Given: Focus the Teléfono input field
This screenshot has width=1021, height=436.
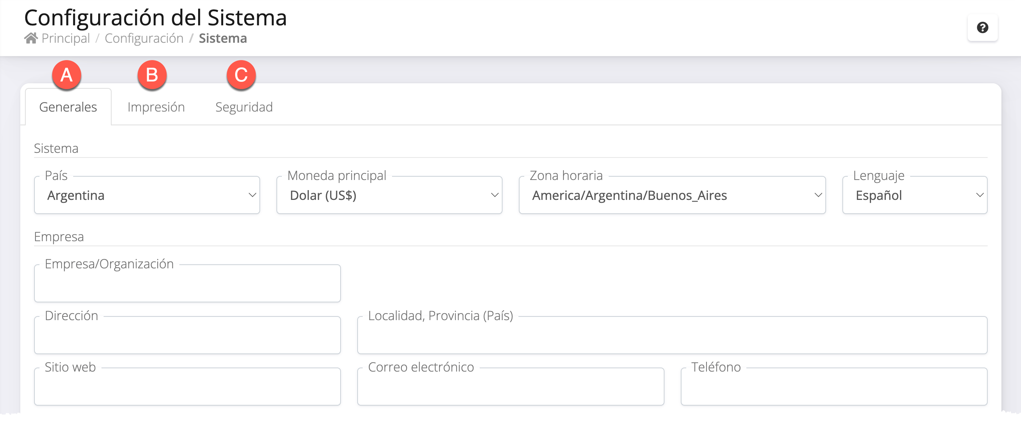Looking at the screenshot, I should pos(834,386).
